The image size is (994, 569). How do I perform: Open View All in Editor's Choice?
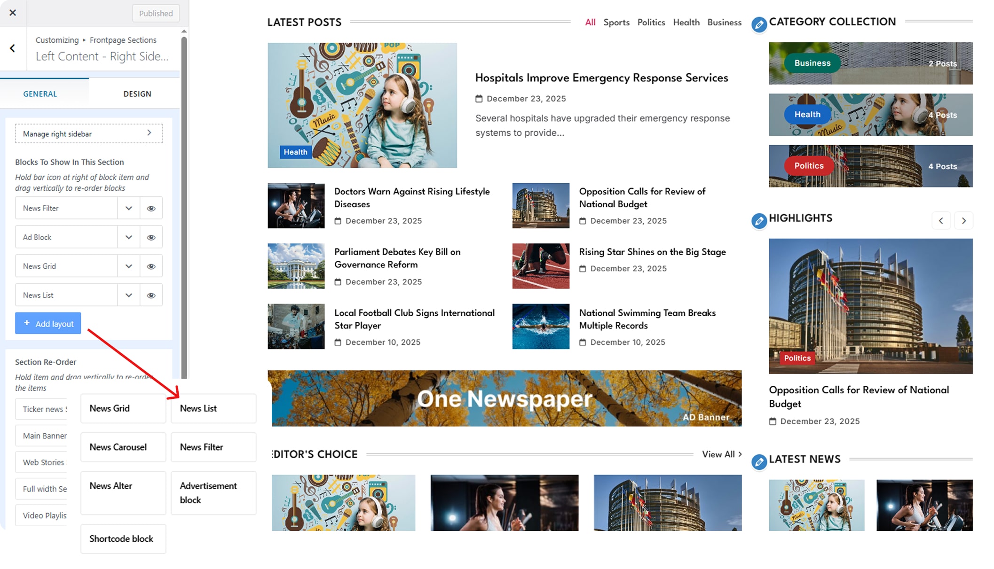click(x=721, y=454)
